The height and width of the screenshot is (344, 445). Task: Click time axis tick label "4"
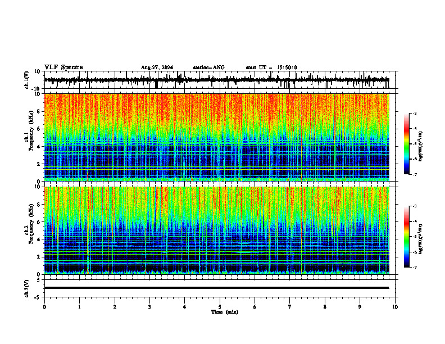[185, 307]
